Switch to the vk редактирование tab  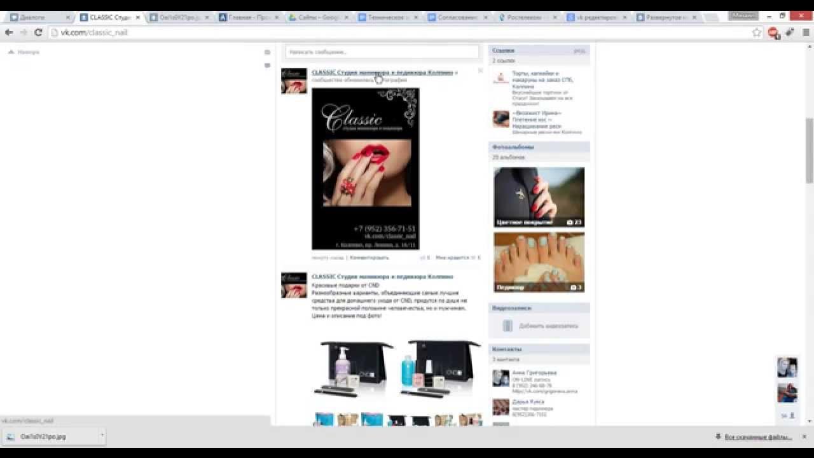[595, 18]
